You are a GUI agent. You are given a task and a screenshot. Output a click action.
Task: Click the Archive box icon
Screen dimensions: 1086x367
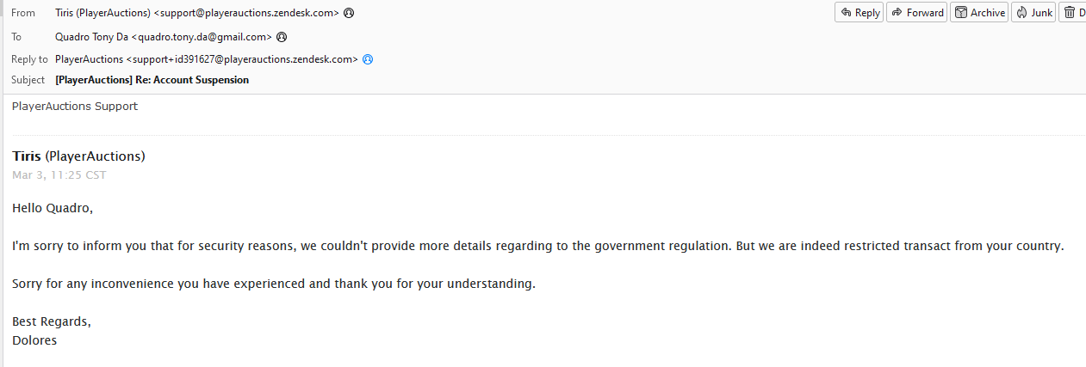click(961, 12)
